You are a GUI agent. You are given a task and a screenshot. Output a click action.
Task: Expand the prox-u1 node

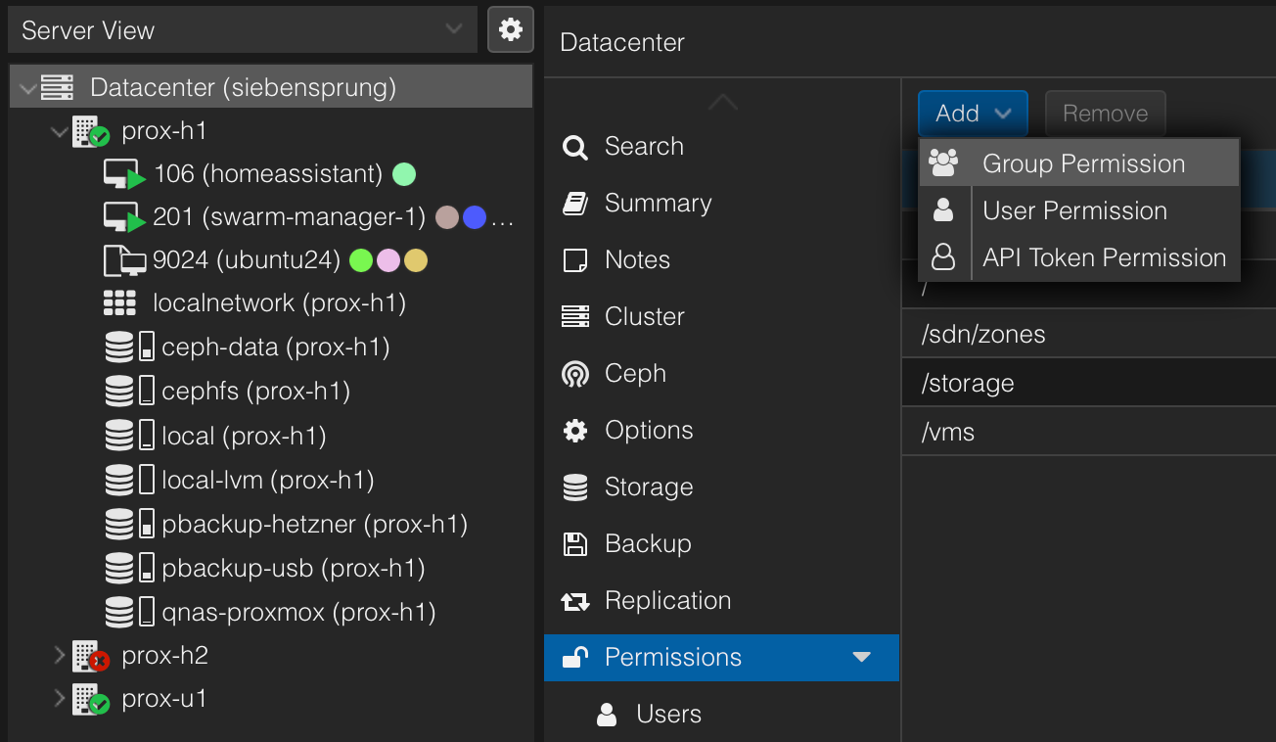click(x=60, y=698)
